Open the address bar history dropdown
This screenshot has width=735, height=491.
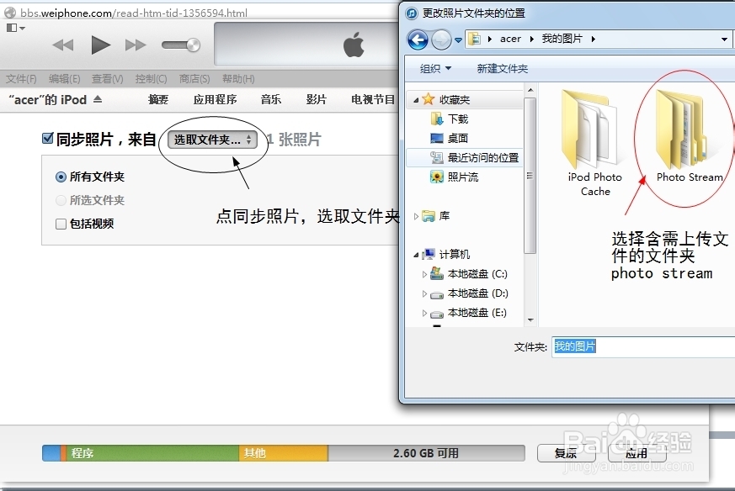[x=724, y=40]
